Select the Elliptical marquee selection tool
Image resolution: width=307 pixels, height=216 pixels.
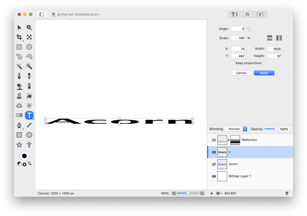(x=29, y=47)
